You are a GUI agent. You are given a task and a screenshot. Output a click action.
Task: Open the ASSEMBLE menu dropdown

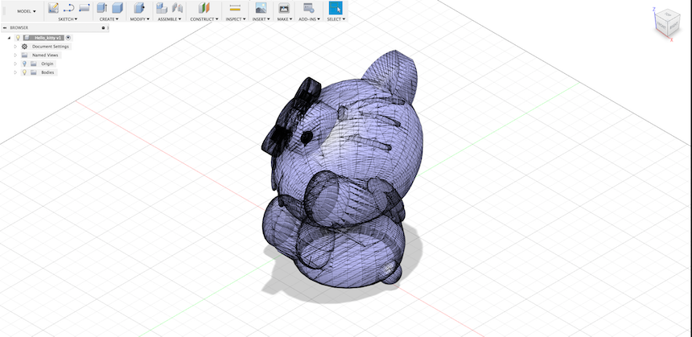pyautogui.click(x=170, y=19)
